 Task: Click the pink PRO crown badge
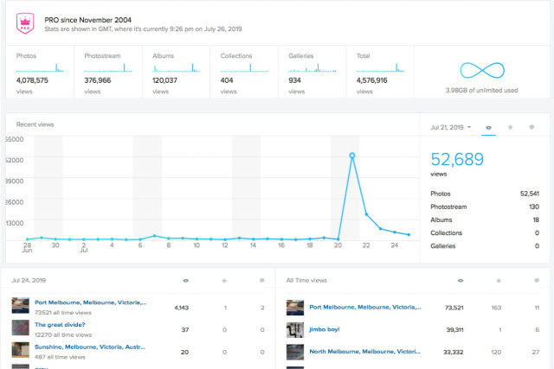25,23
